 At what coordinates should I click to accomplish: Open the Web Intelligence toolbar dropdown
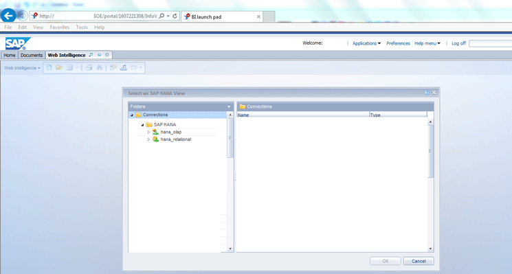pyautogui.click(x=22, y=68)
